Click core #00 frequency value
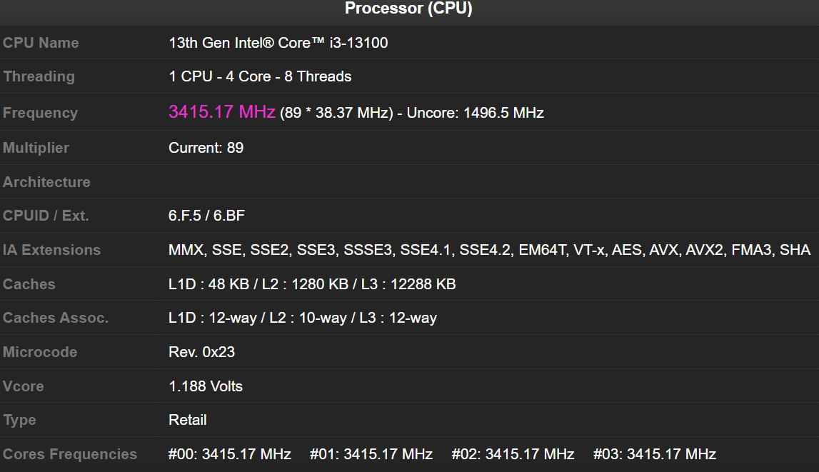 (229, 453)
